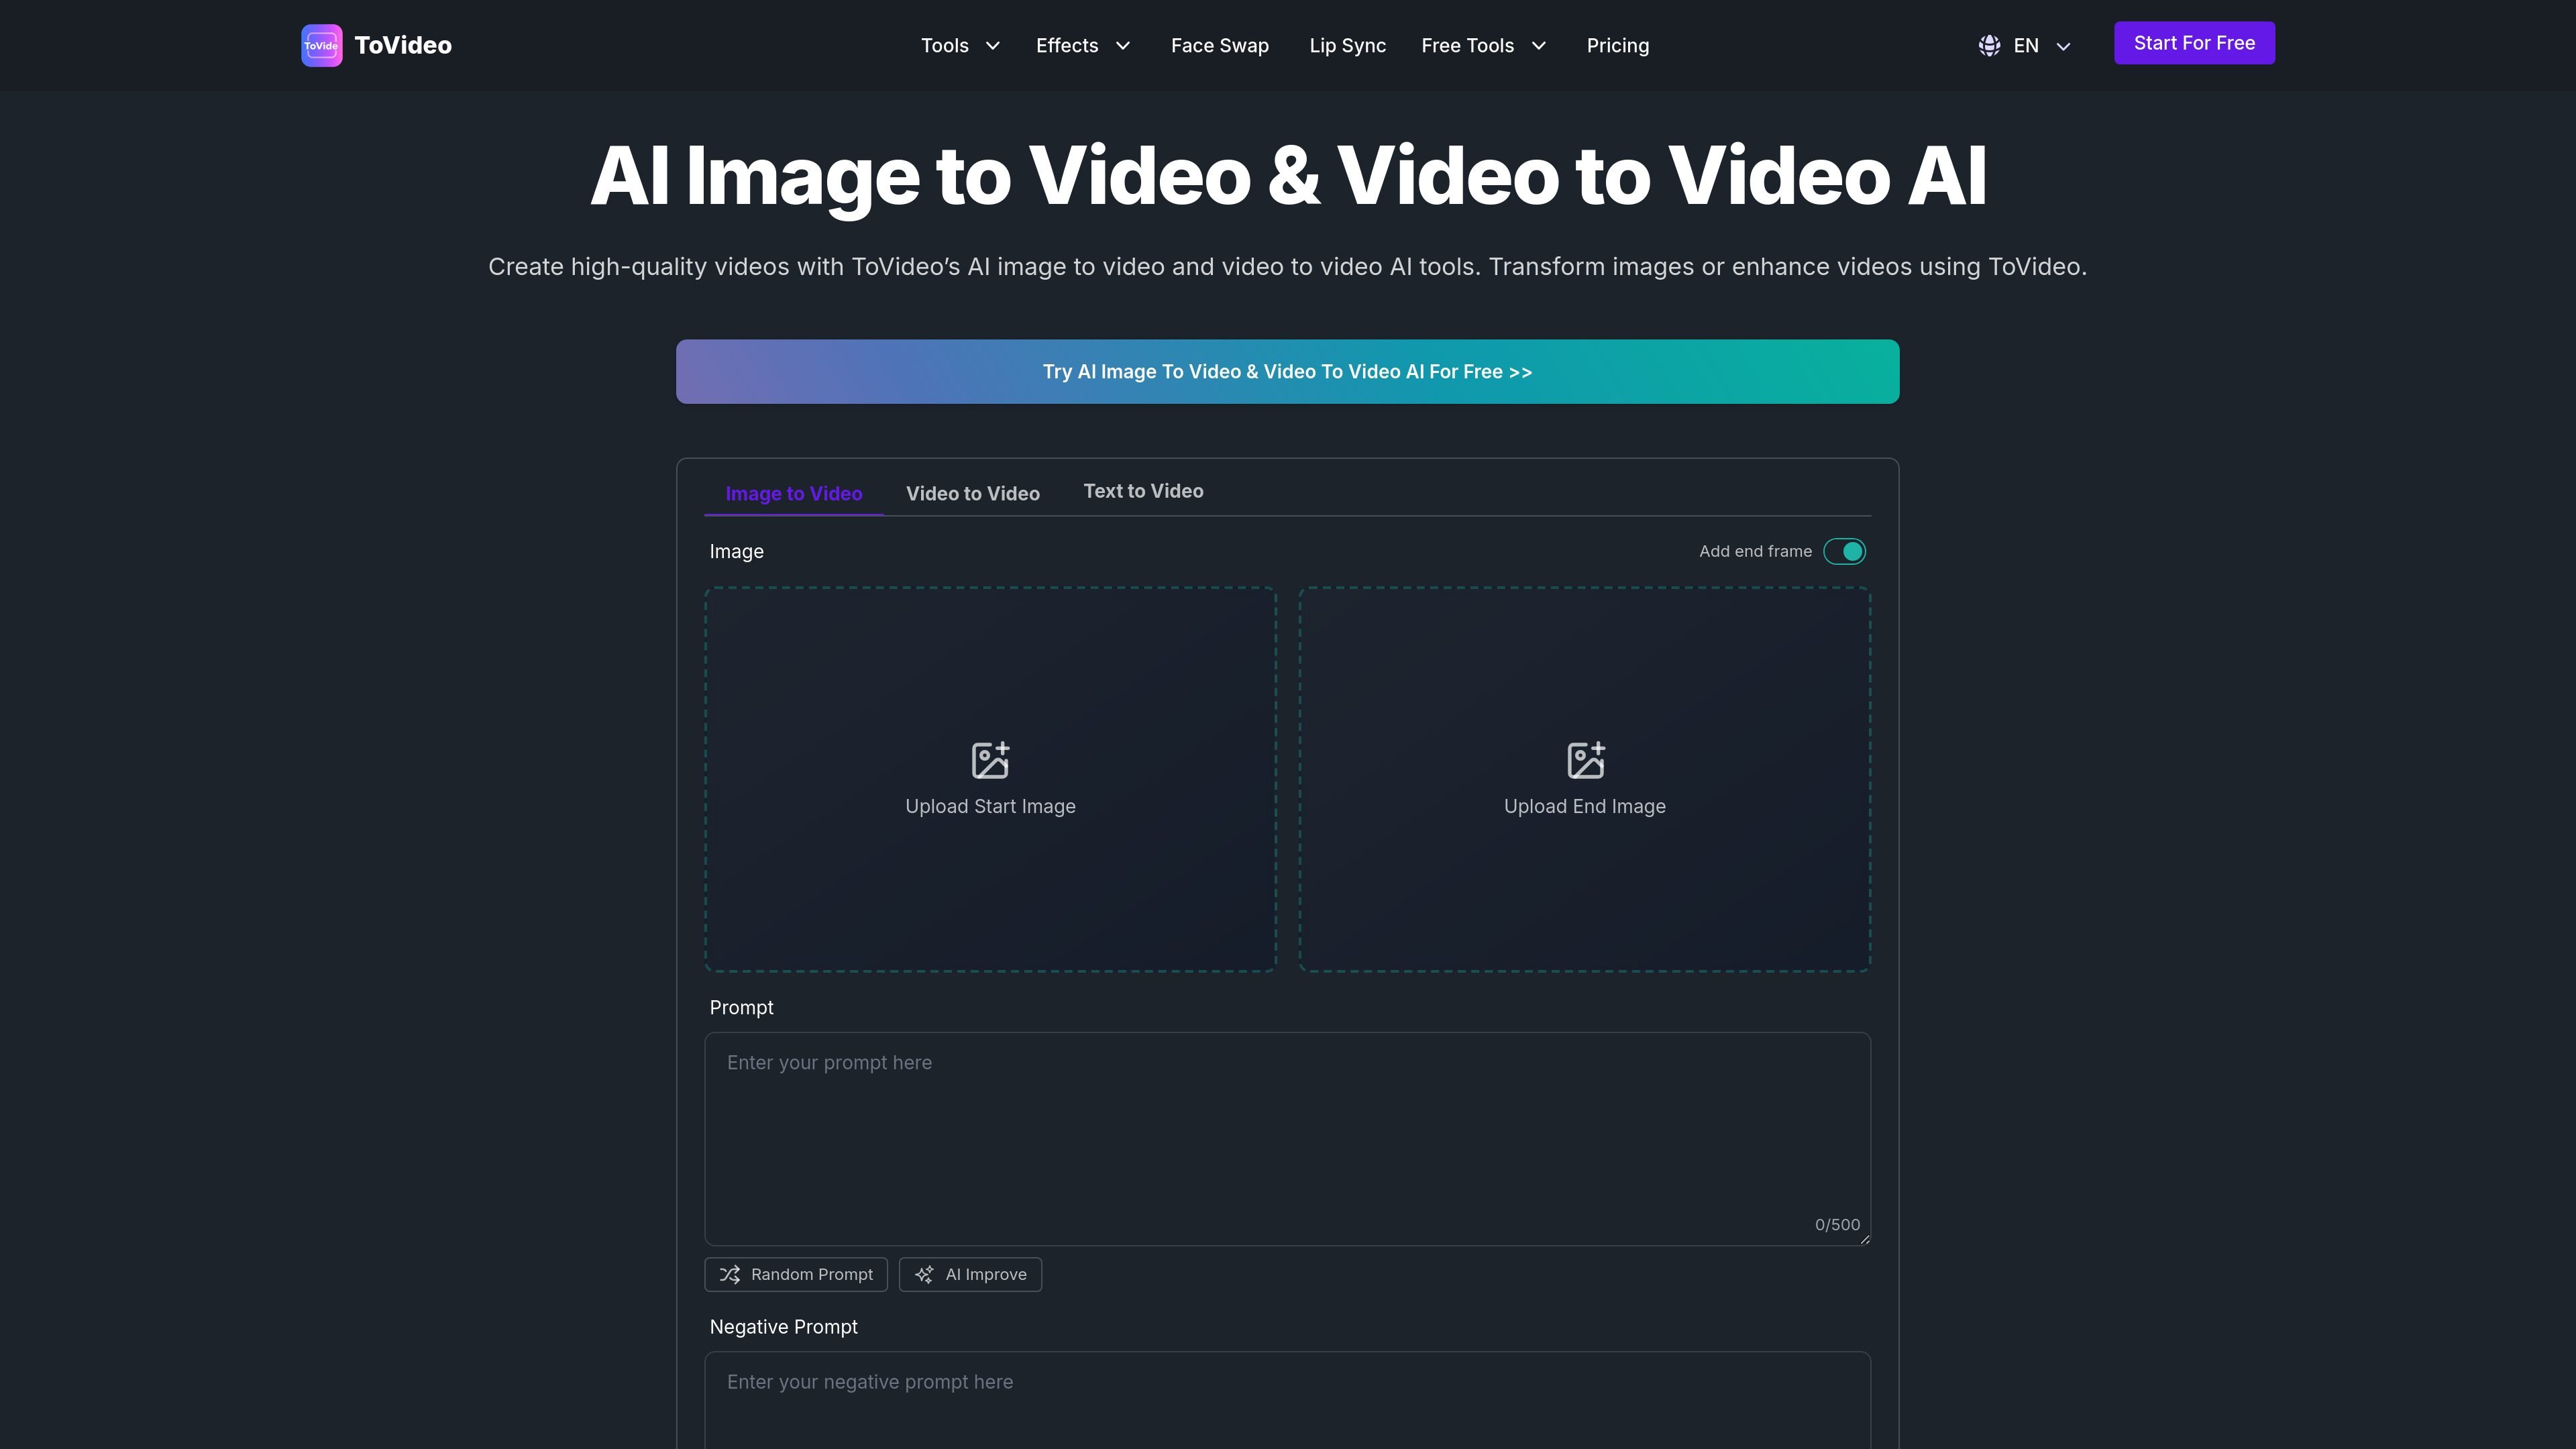Focus the negative prompt text area
This screenshot has width=2576, height=1449.
[x=1288, y=1400]
